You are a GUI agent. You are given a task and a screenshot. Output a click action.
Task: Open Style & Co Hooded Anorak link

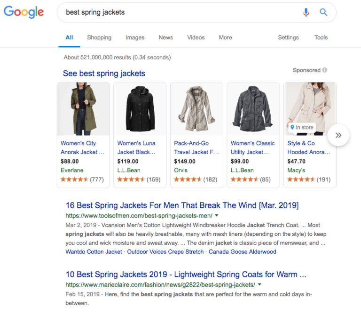point(309,147)
